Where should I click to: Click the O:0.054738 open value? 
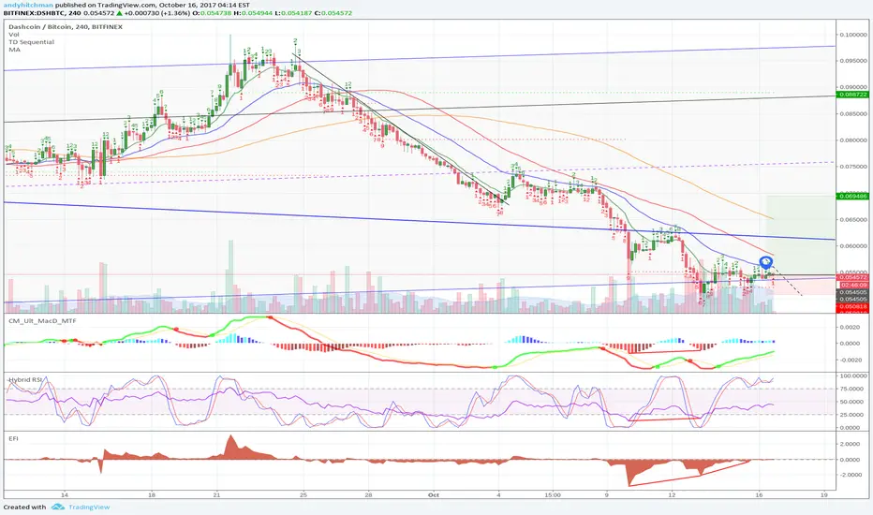tap(212, 13)
